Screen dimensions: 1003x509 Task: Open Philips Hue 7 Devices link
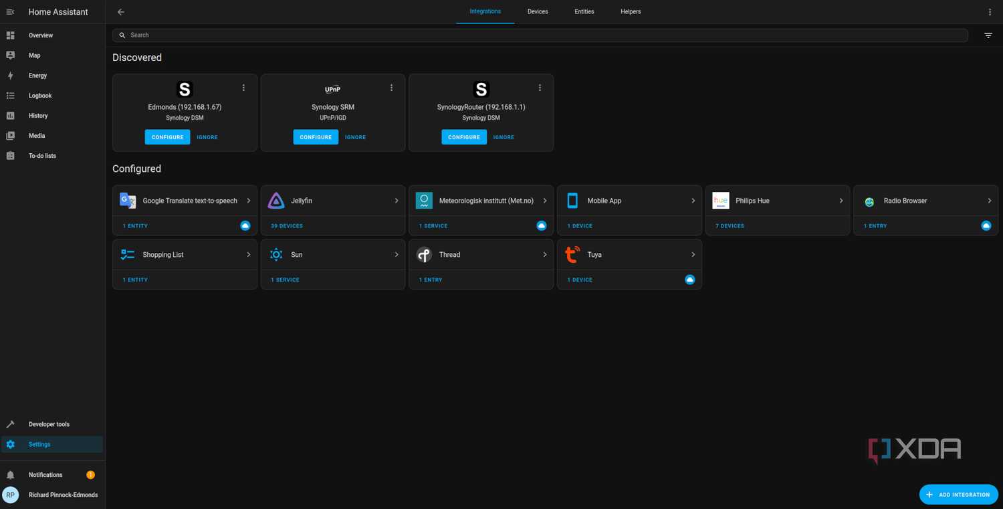pos(730,226)
